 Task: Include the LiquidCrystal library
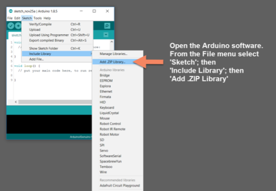117,113
